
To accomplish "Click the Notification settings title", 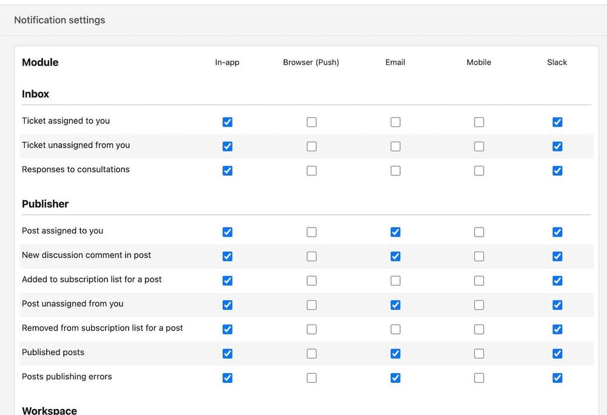I will (x=59, y=20).
